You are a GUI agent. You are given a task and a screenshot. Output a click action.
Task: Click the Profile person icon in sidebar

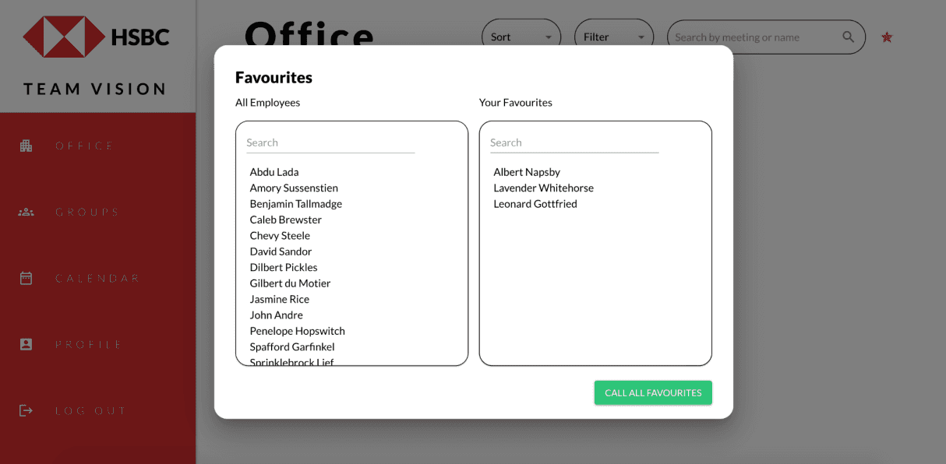tap(26, 344)
